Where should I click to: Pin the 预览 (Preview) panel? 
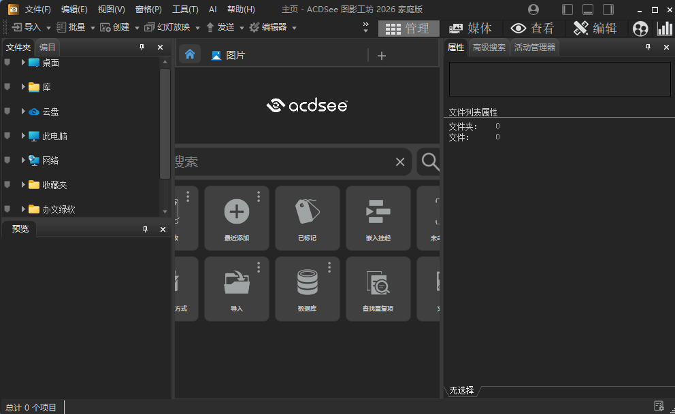145,229
